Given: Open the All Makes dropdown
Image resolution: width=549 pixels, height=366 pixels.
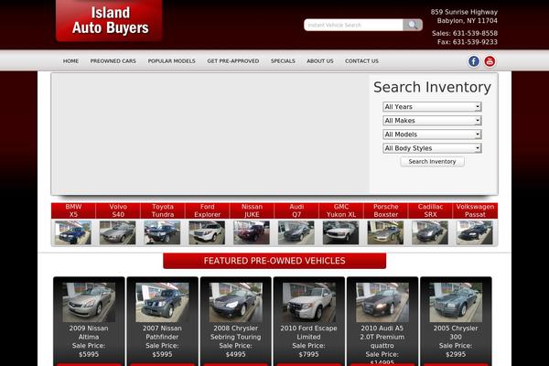Looking at the screenshot, I should [432, 121].
